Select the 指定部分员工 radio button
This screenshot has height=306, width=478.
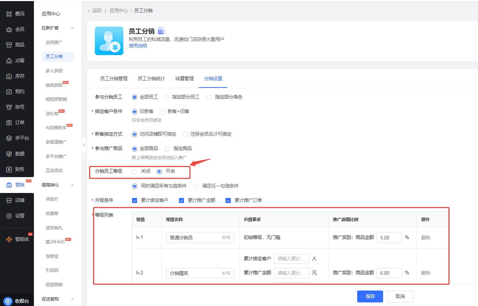(167, 97)
